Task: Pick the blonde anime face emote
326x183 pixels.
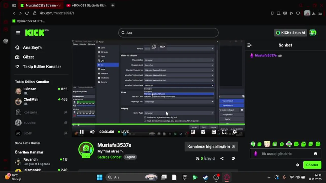Action: click(x=267, y=144)
